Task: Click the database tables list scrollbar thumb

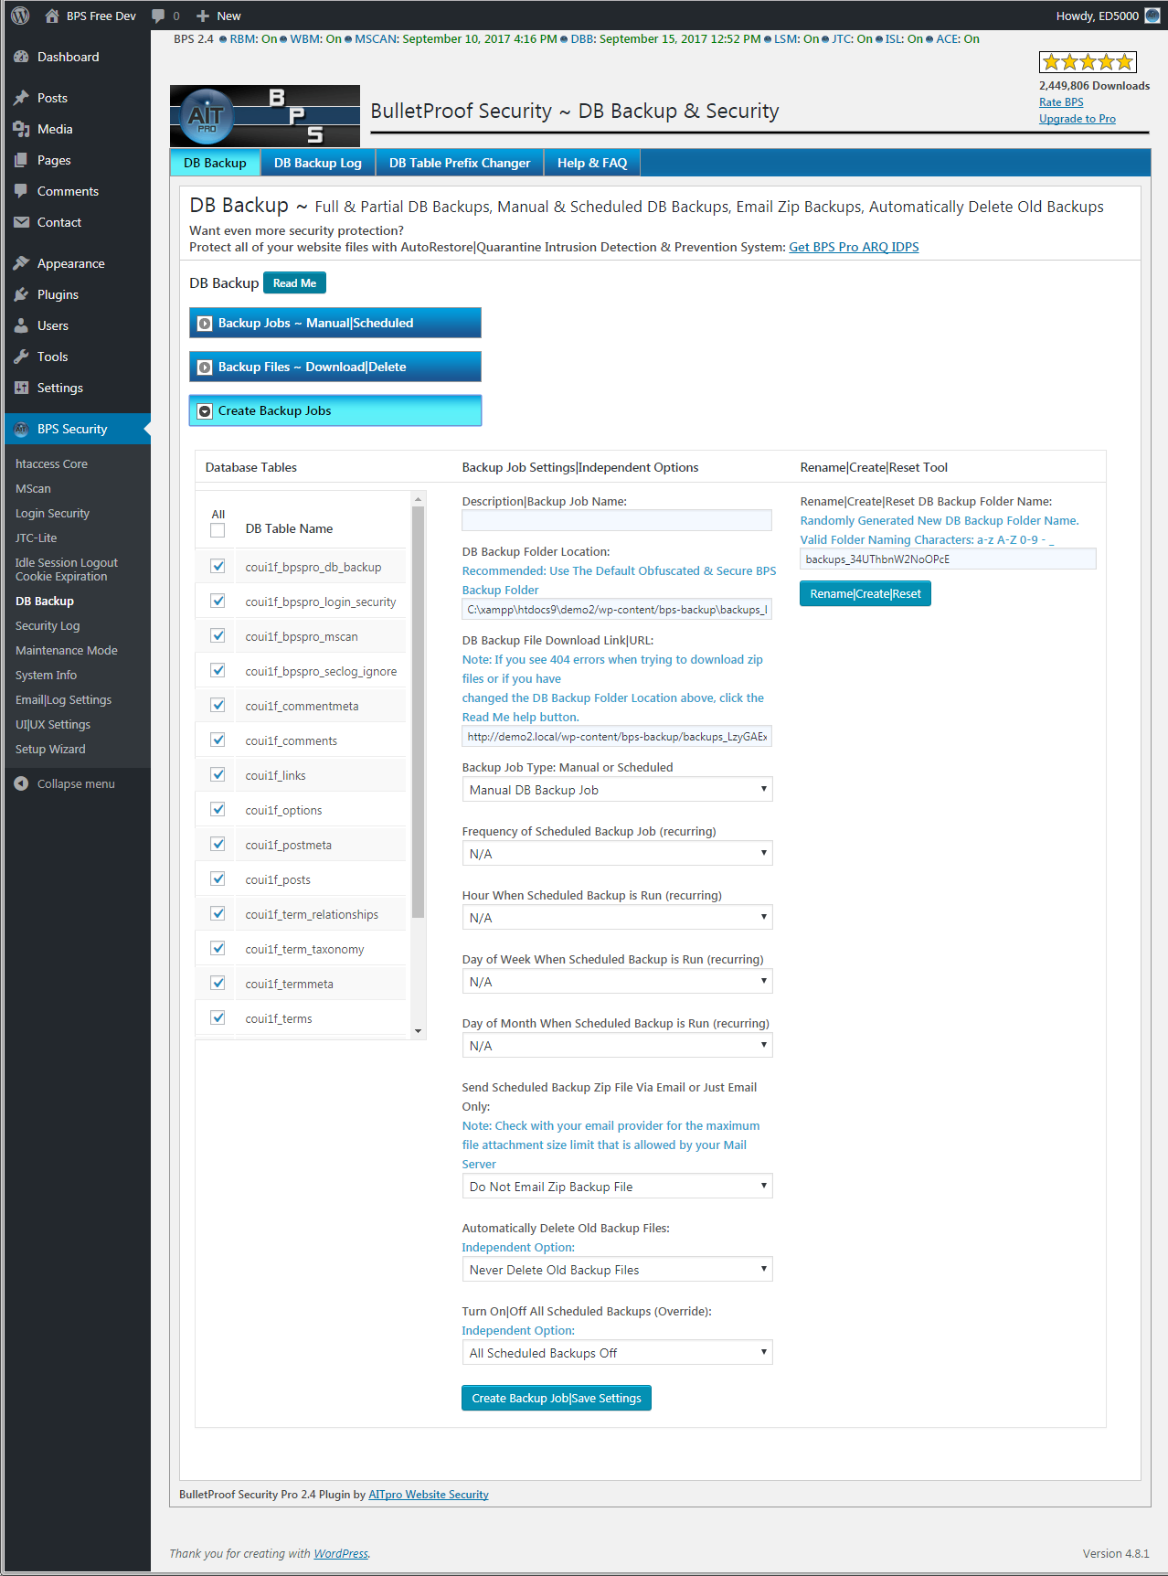Action: click(x=419, y=711)
